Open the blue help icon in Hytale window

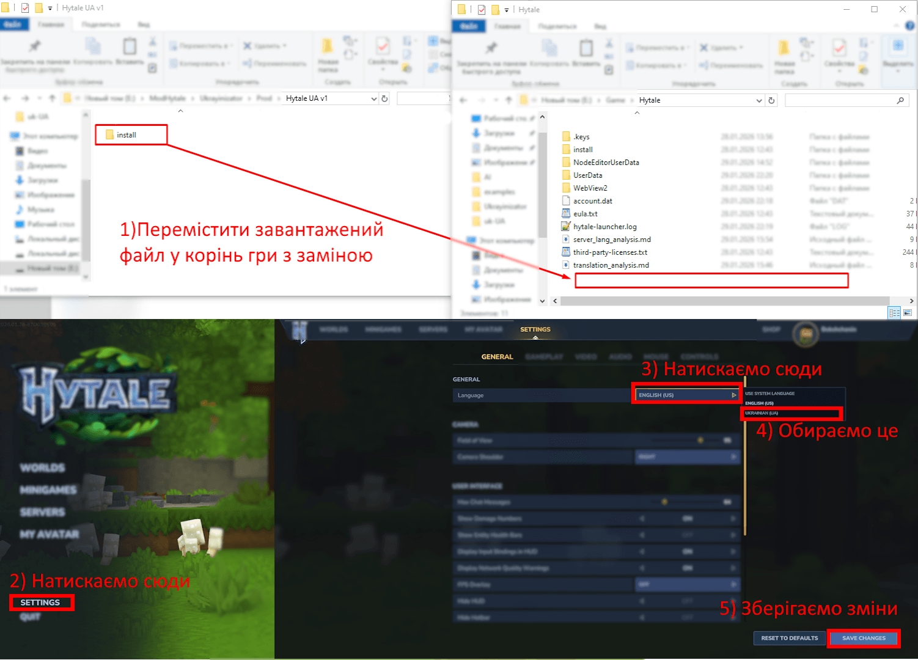tap(909, 26)
